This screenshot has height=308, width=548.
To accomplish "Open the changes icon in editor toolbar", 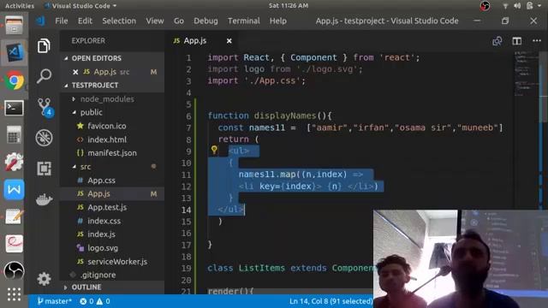I will pos(497,41).
